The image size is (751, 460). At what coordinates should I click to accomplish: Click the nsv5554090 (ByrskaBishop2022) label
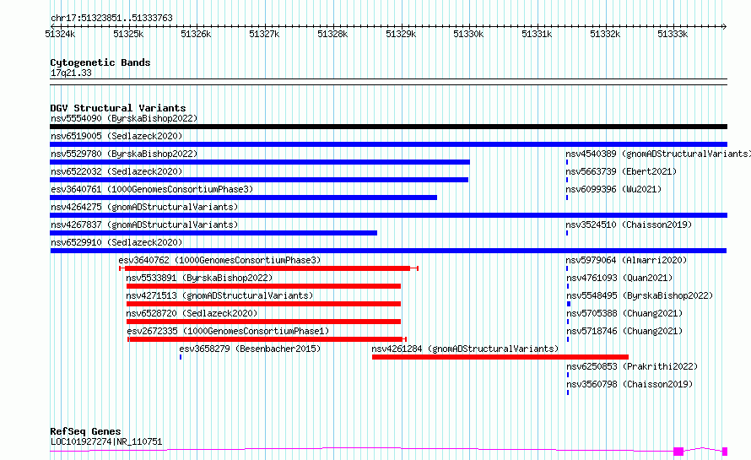pos(124,118)
